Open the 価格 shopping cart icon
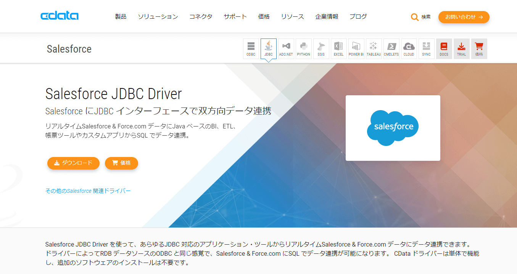This screenshot has width=517, height=274. pos(479,49)
